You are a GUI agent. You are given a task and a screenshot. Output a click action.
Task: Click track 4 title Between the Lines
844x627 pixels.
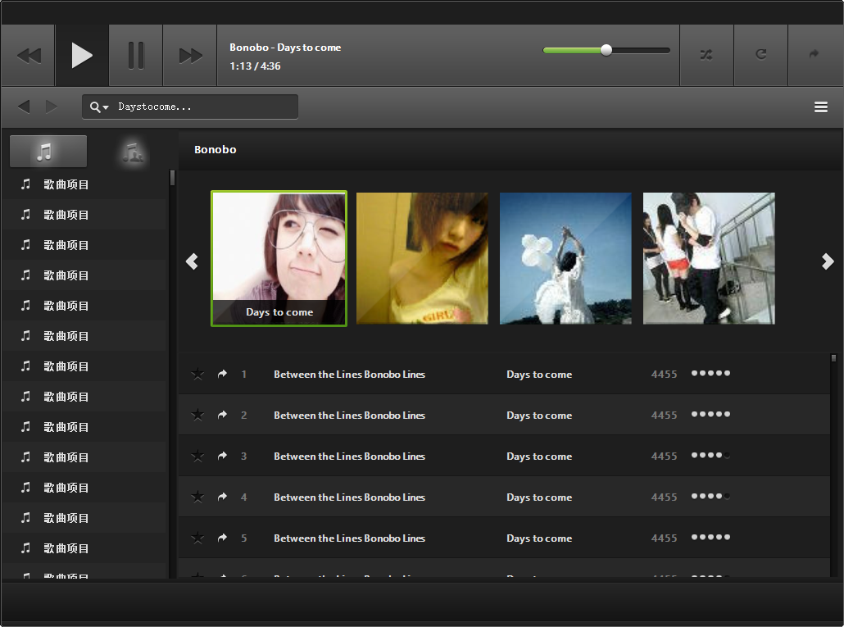(349, 498)
